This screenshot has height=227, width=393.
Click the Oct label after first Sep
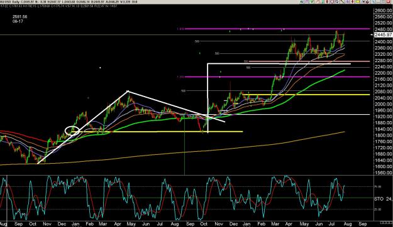click(x=33, y=224)
